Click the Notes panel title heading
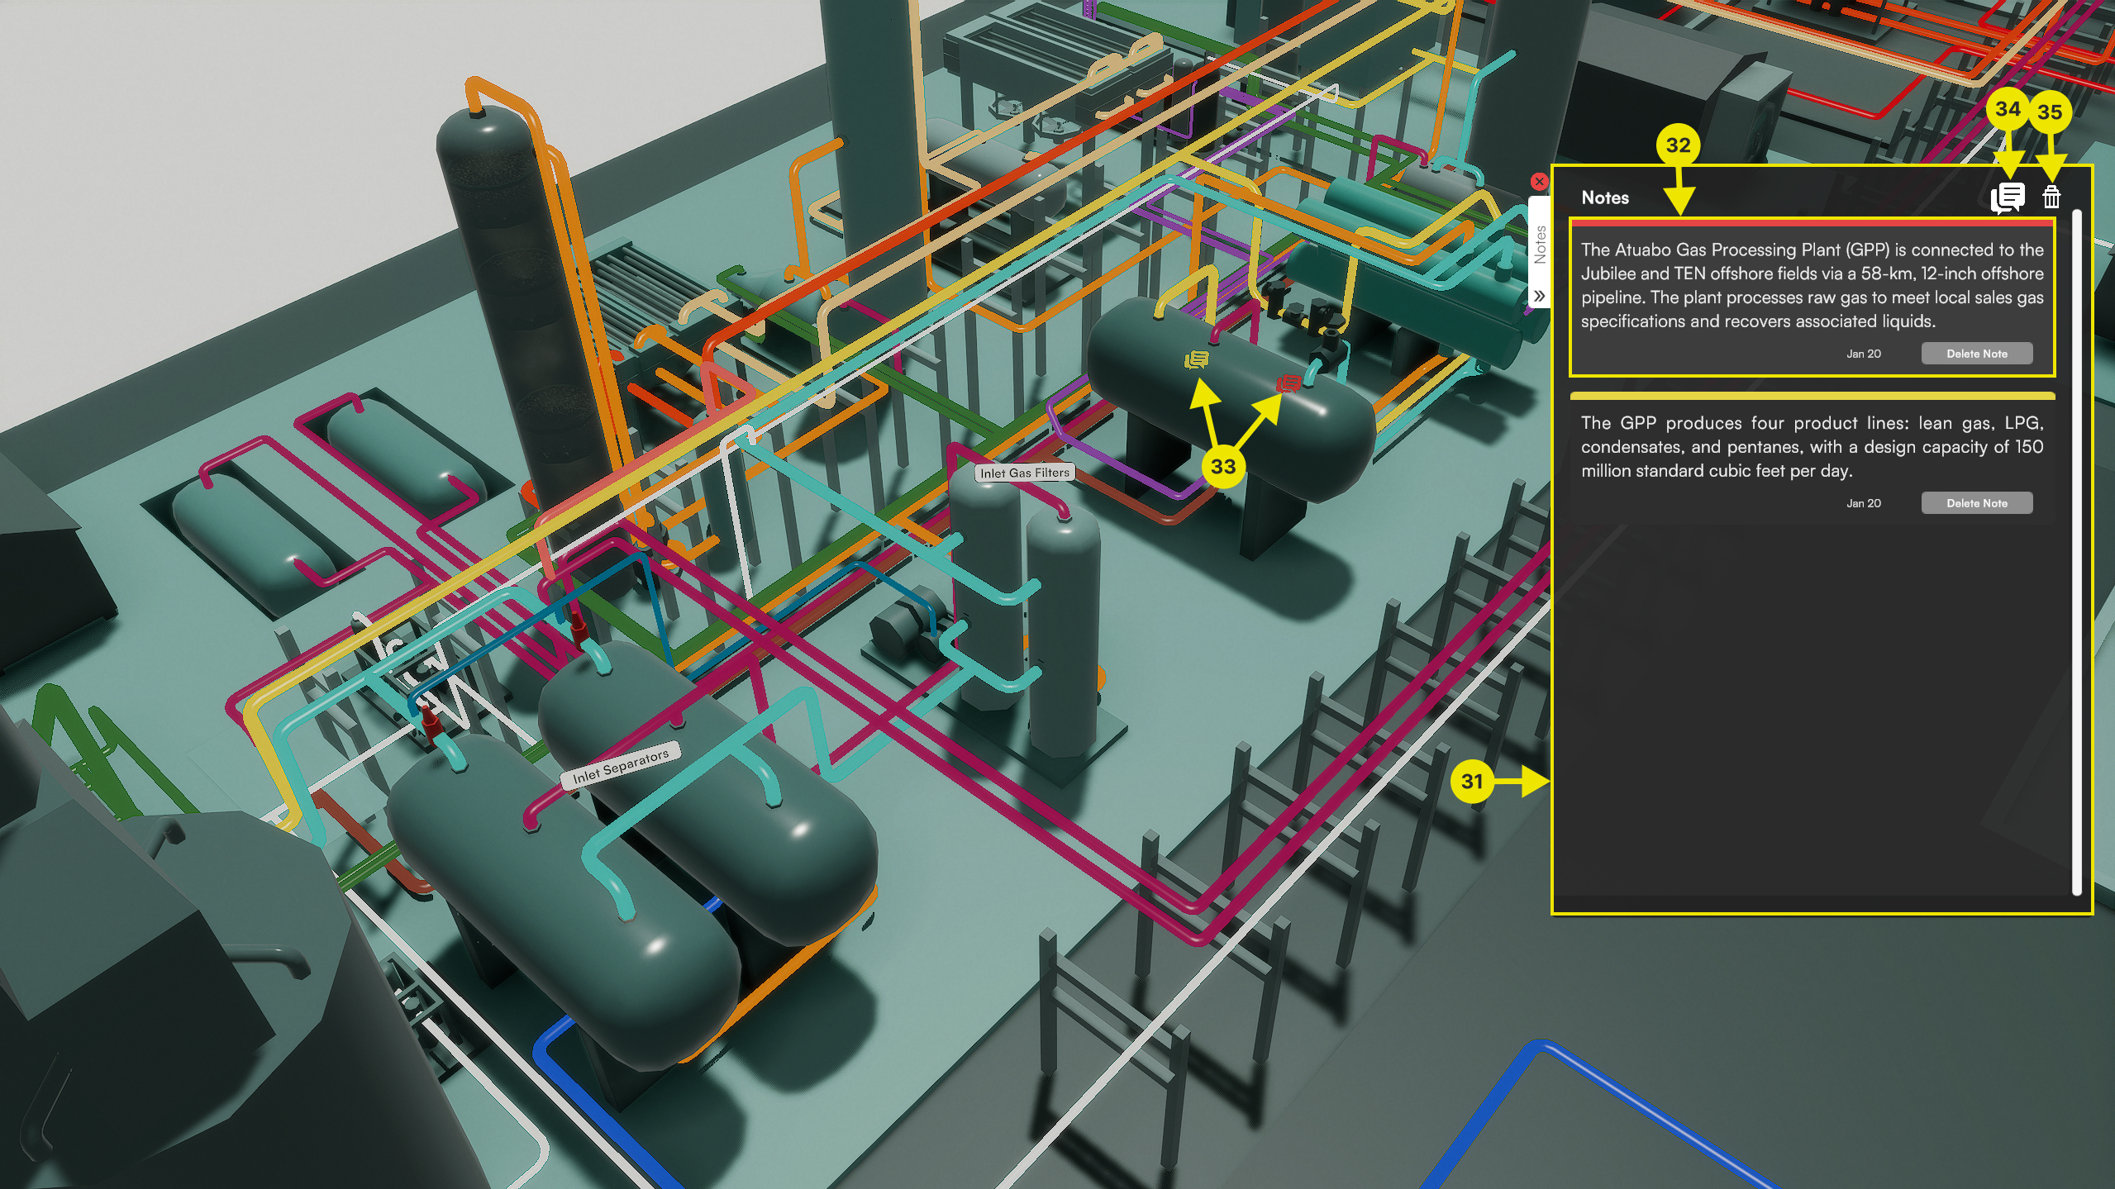The height and width of the screenshot is (1189, 2115). click(1605, 197)
